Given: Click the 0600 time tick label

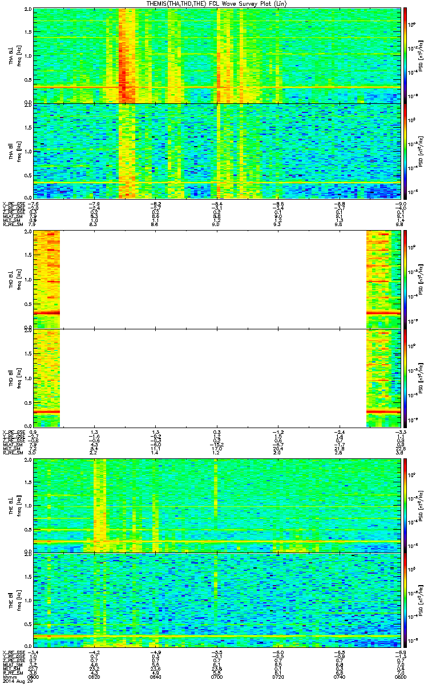Looking at the screenshot, I should click(x=34, y=678).
